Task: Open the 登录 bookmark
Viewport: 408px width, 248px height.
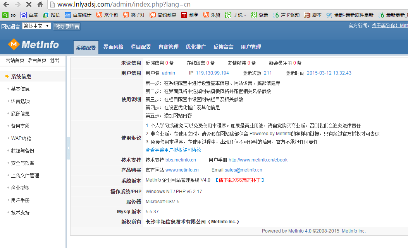Action: [260, 15]
